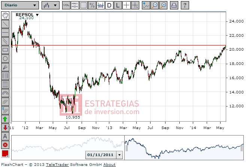This screenshot has height=167, width=246.
Task: Zoom out of the chart
Action: click(155, 5)
